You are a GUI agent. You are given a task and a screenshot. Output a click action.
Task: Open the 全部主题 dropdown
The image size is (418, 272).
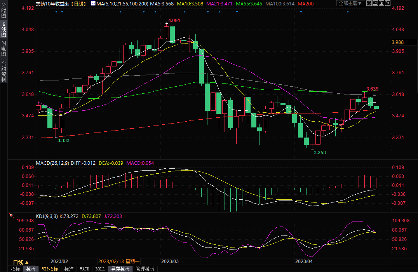click(x=350, y=3)
